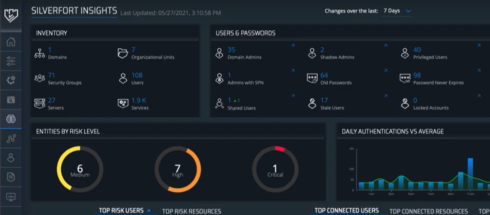Click the Admins with SPN icon
Image resolution: width=490 pixels, height=215 pixels.
pos(219,78)
